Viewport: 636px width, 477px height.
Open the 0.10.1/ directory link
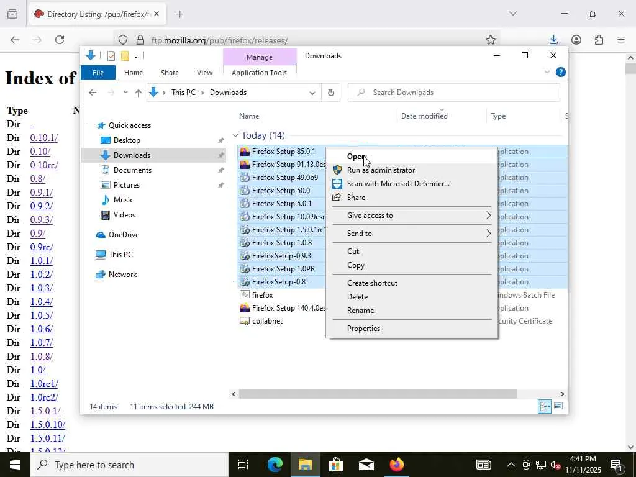[x=44, y=138]
